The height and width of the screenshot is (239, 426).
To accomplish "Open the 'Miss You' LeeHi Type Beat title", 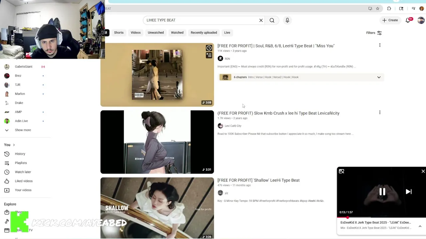I will pos(276,46).
